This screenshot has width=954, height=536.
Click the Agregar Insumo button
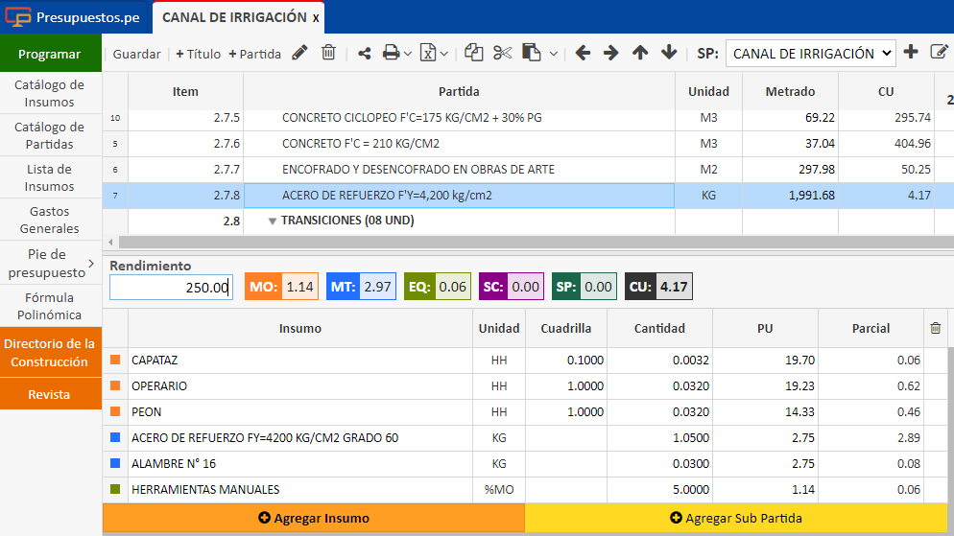[314, 518]
